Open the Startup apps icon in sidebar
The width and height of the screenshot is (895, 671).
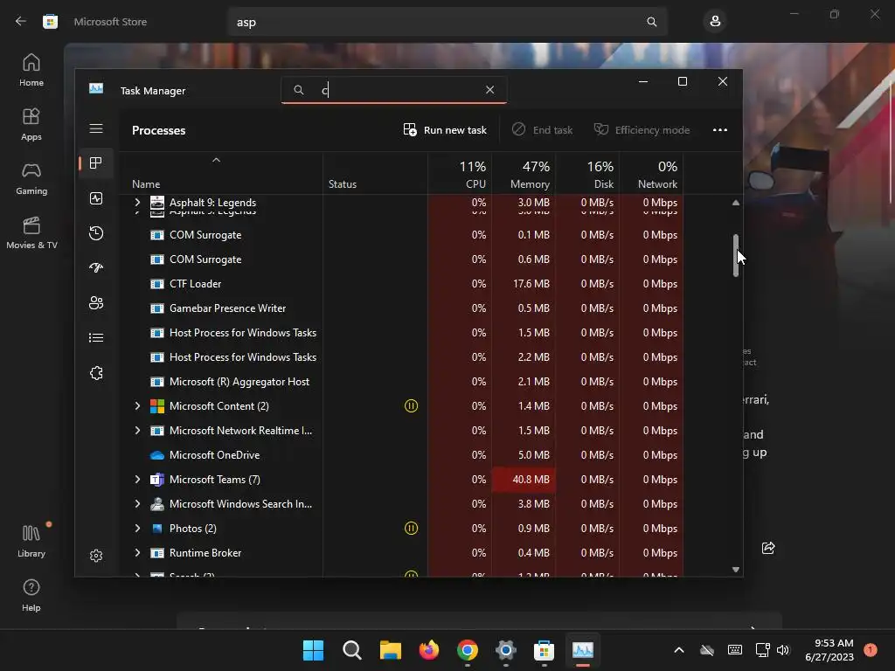pos(96,267)
